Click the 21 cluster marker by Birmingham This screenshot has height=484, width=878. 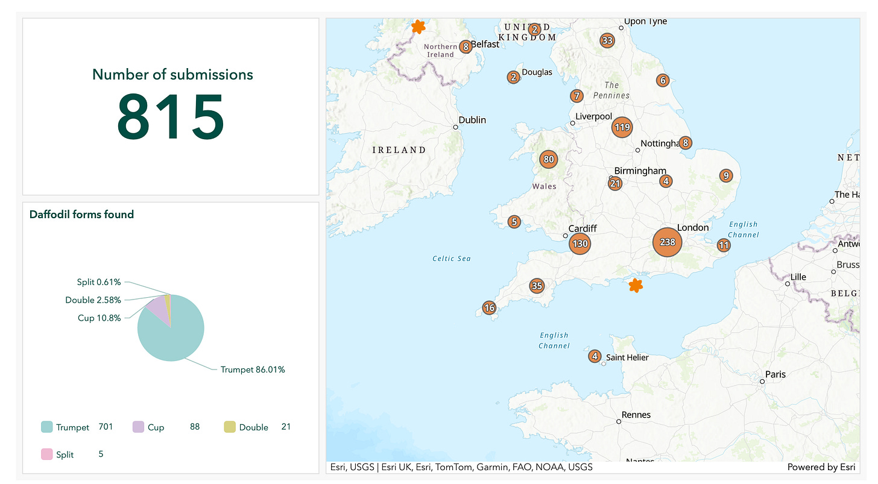point(615,184)
